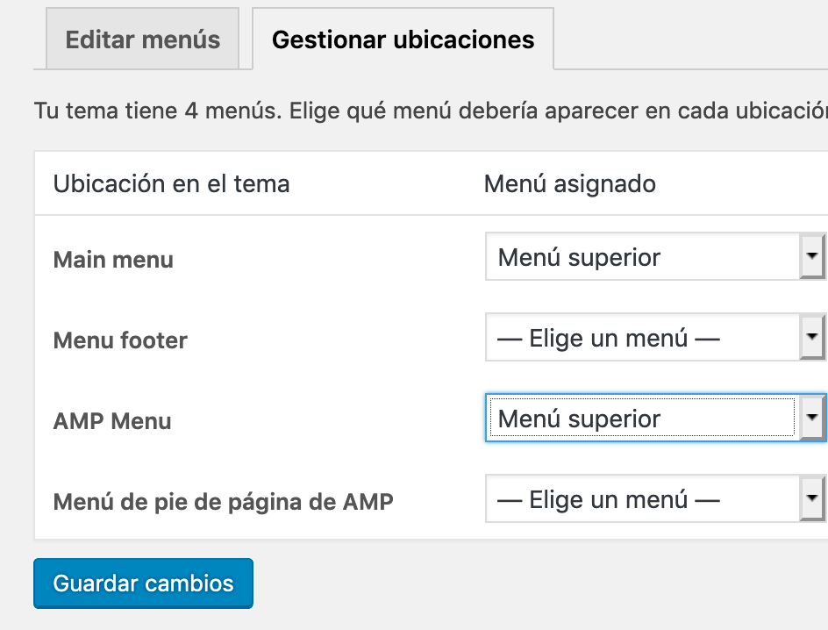Open the Menú de pie de página de AMP dropdown
This screenshot has width=828, height=630.
click(656, 498)
